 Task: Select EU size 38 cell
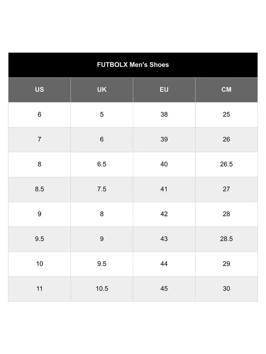[x=164, y=114]
